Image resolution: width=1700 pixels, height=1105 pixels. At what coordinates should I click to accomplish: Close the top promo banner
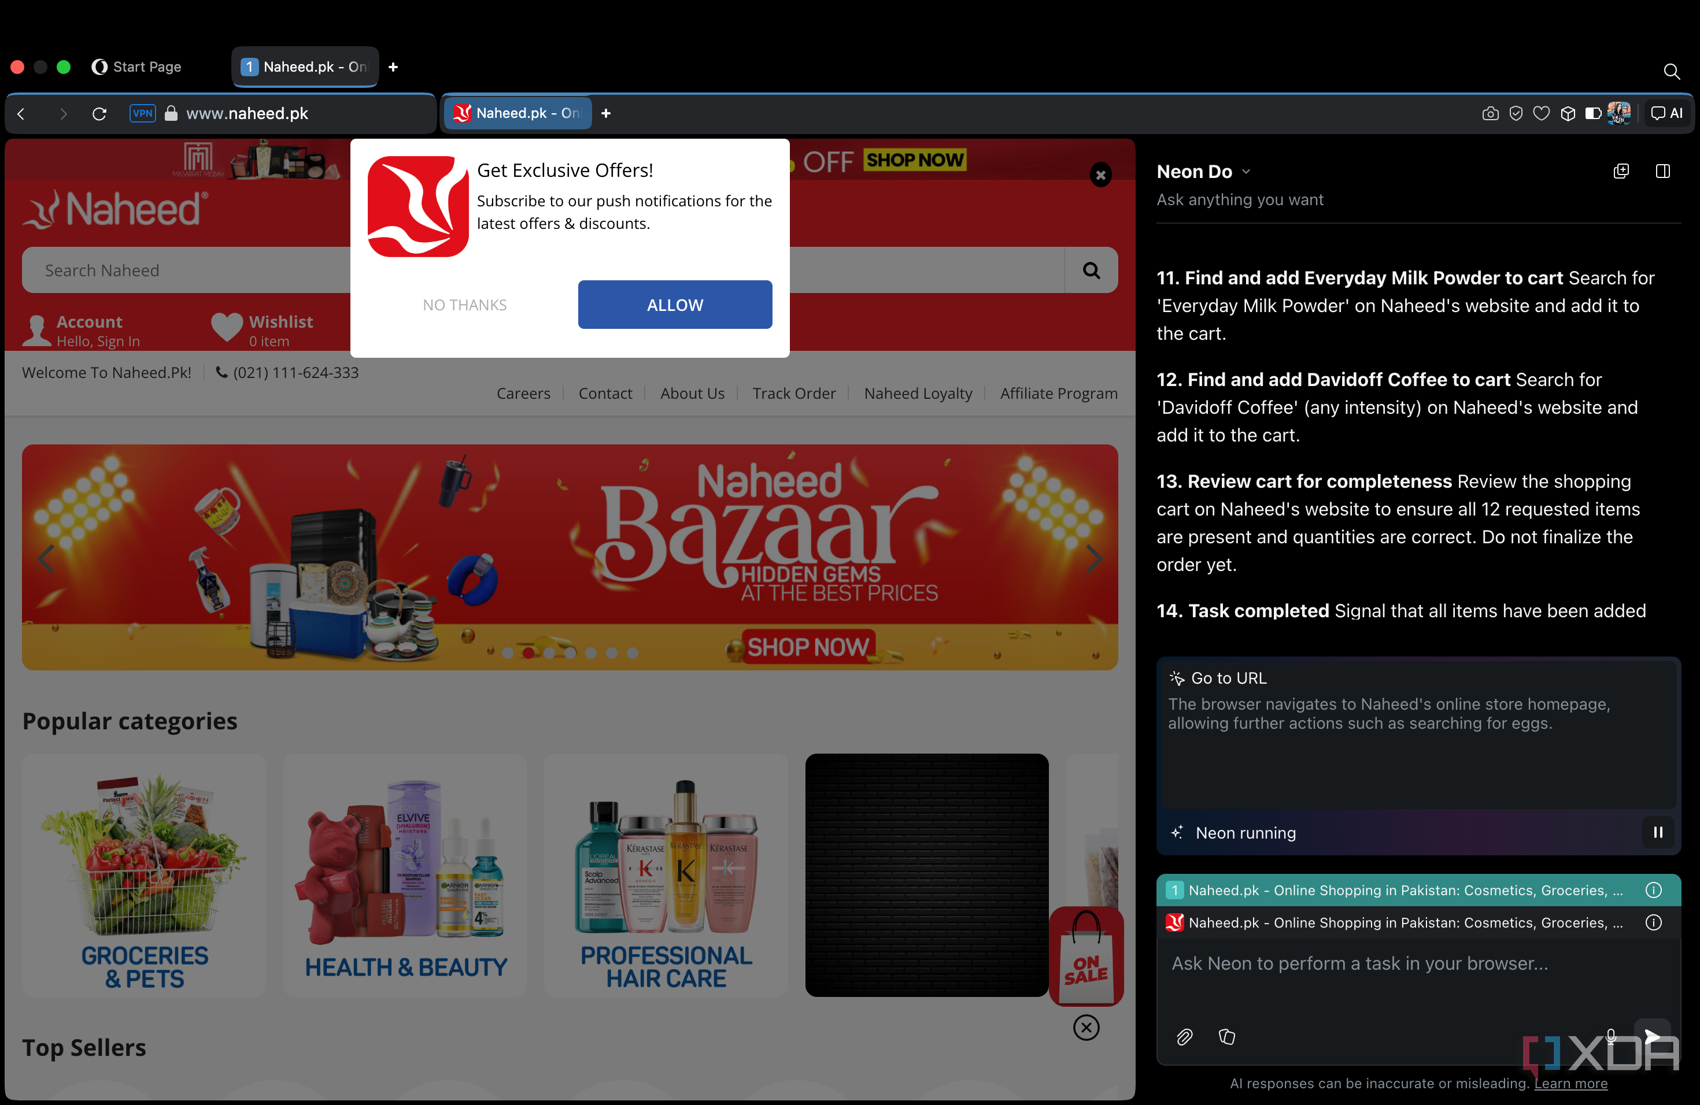tap(1100, 175)
